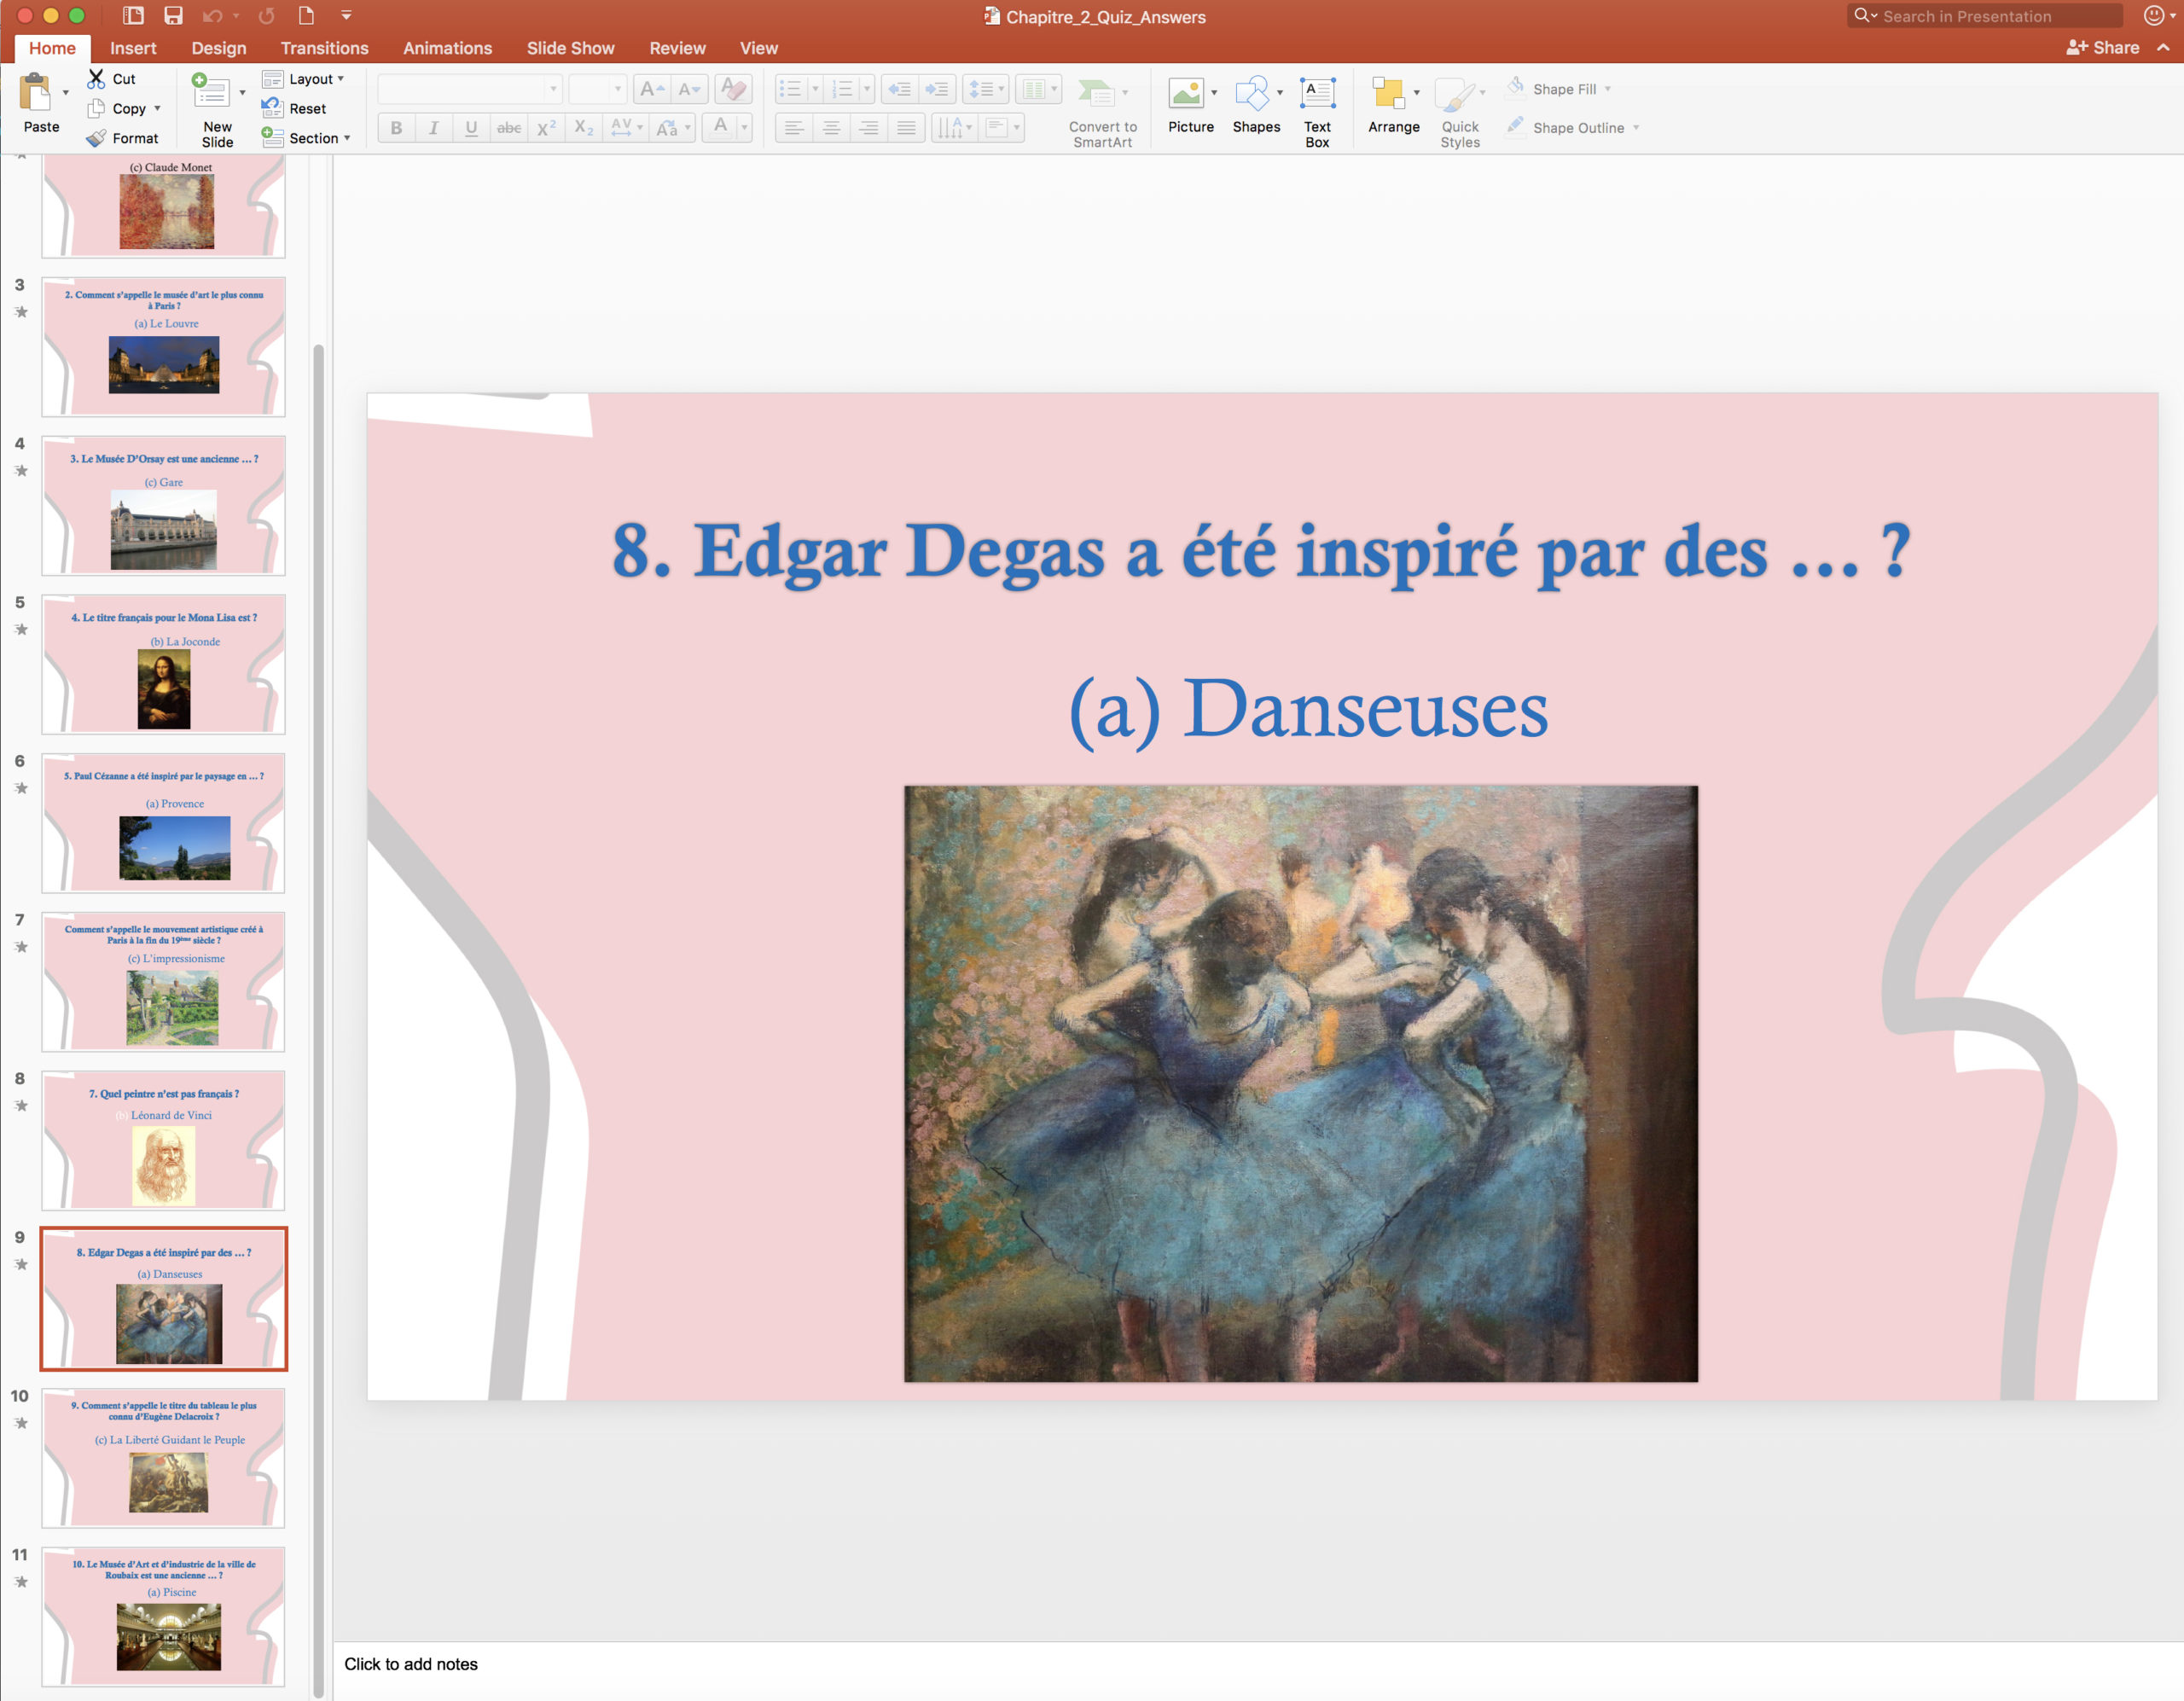
Task: Click the Undo arrow icon
Action: (212, 15)
